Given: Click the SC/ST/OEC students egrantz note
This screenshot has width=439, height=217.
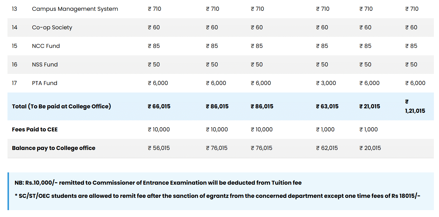Looking at the screenshot, I should pyautogui.click(x=217, y=196).
